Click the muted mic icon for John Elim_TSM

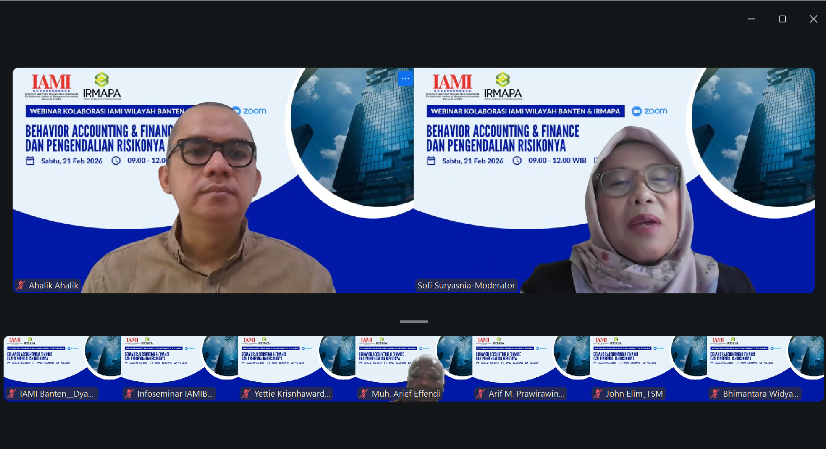(x=598, y=393)
